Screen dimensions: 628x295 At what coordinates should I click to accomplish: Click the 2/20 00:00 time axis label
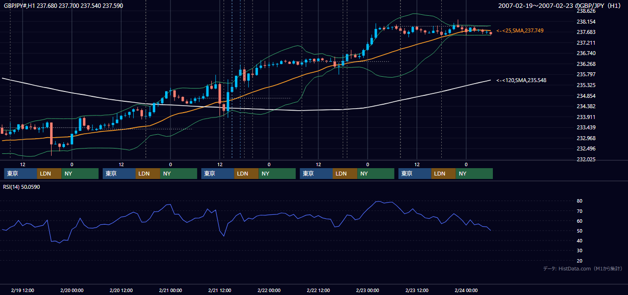click(72, 290)
